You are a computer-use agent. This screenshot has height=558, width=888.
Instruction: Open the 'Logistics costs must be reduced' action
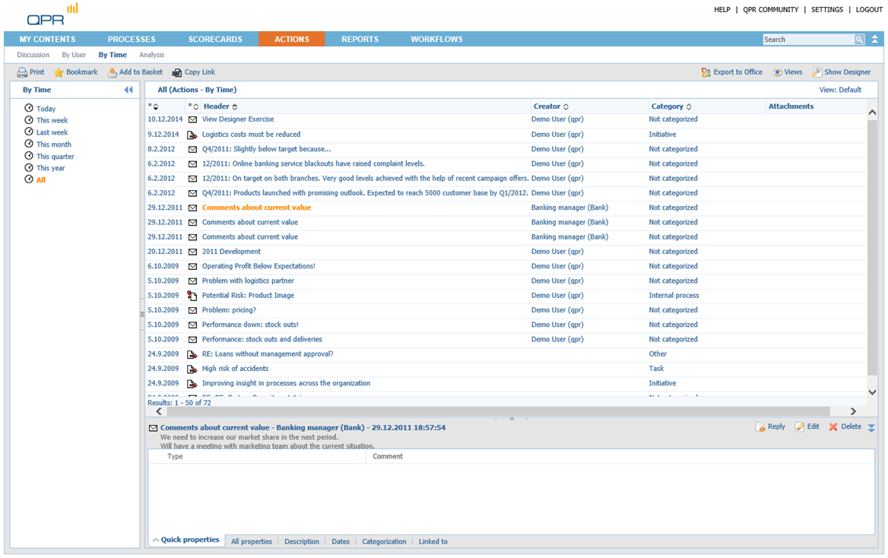tap(251, 135)
